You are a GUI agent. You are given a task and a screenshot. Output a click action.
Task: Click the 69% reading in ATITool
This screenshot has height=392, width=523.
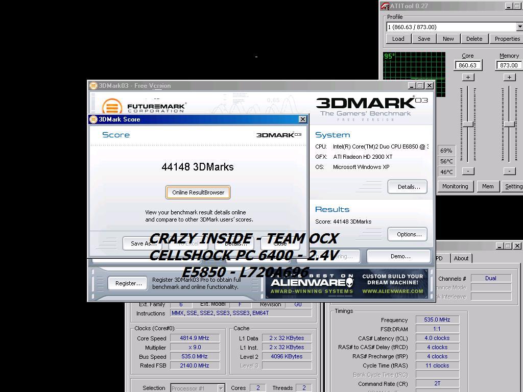446,151
